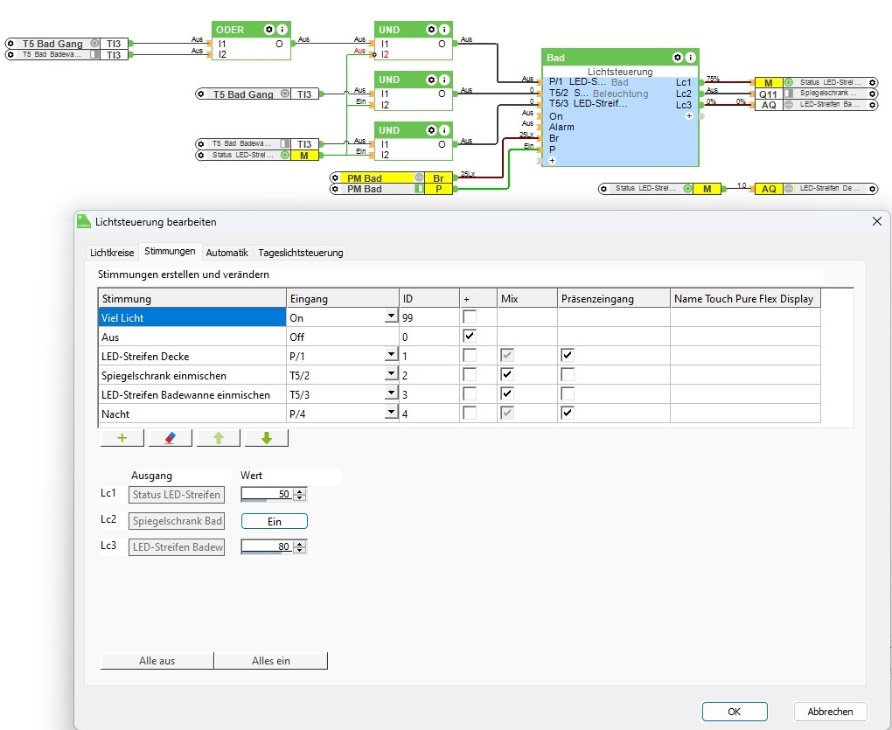Click info icon on Bad Lichtsteuerung block
Viewport: 892px width, 730px height.
point(691,58)
